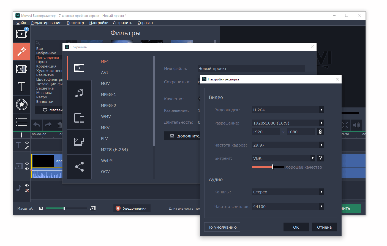The image size is (387, 246).
Task: Expand the Каналы Стерео dropdown
Action: (288, 192)
